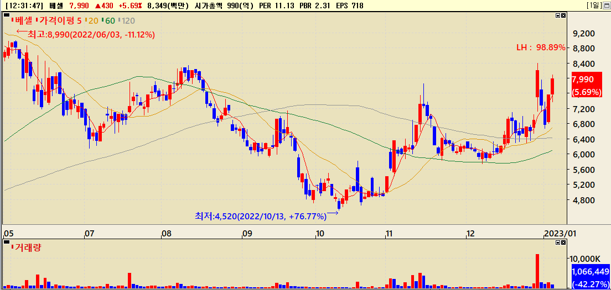611x290 pixels.
Task: Click the blue 1,066,449 volume tag
Action: coord(591,277)
